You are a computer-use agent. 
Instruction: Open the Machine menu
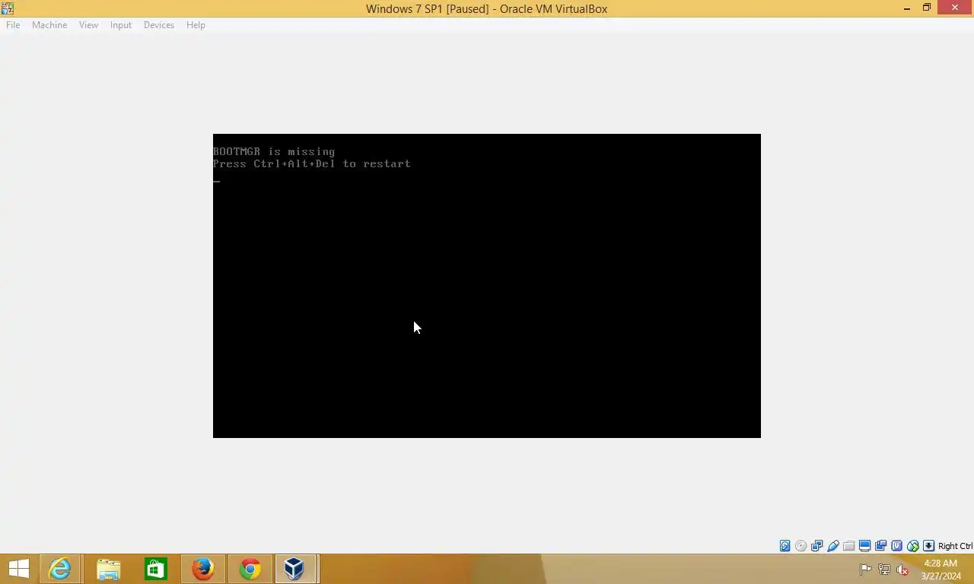49,25
